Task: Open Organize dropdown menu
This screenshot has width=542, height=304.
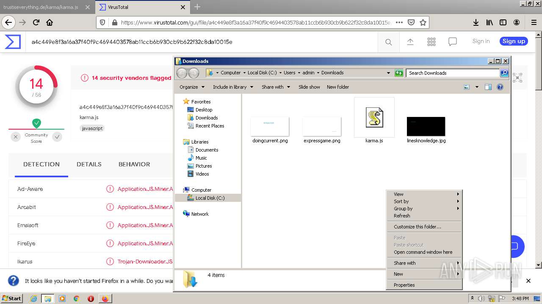Action: (192, 87)
